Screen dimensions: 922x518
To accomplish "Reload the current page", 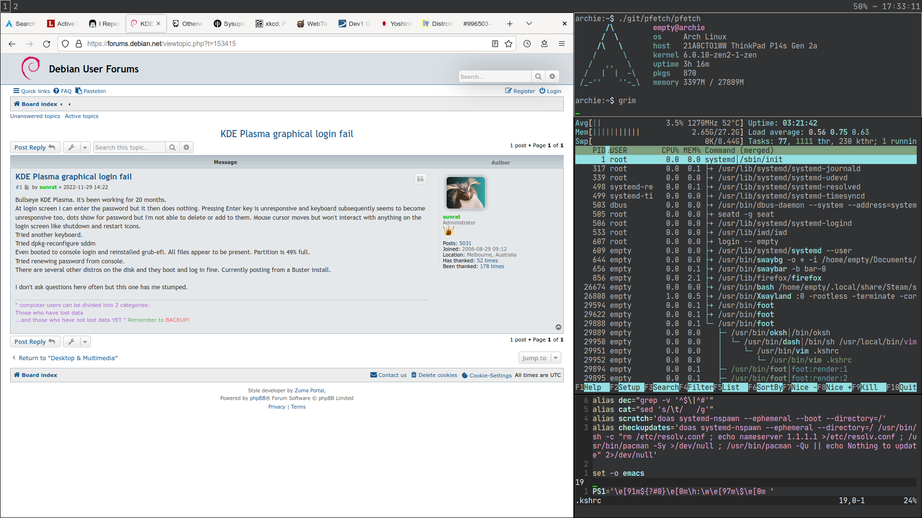I will (47, 44).
